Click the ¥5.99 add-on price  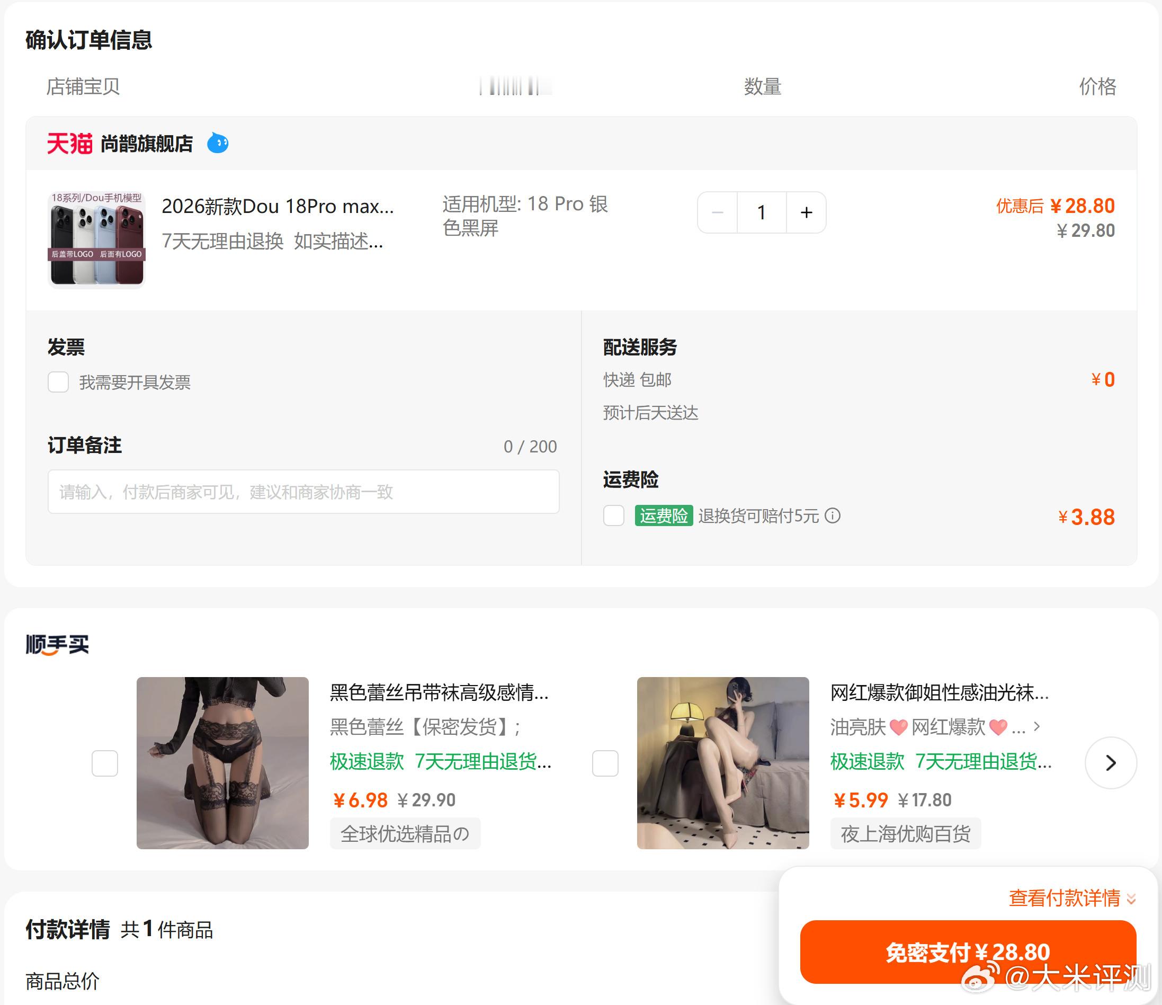(860, 800)
